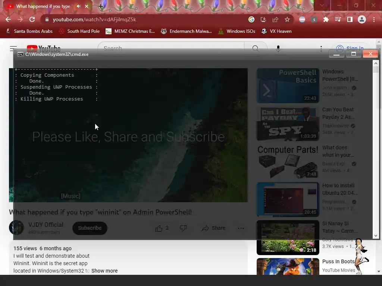
Task: Reload the YouTube page
Action: 32,19
